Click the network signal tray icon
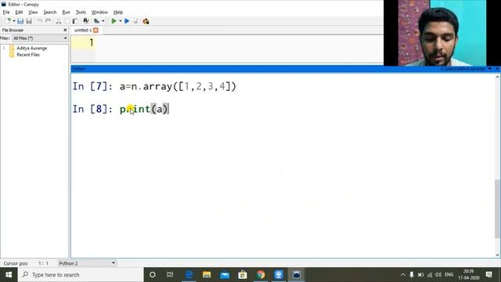 pyautogui.click(x=430, y=275)
